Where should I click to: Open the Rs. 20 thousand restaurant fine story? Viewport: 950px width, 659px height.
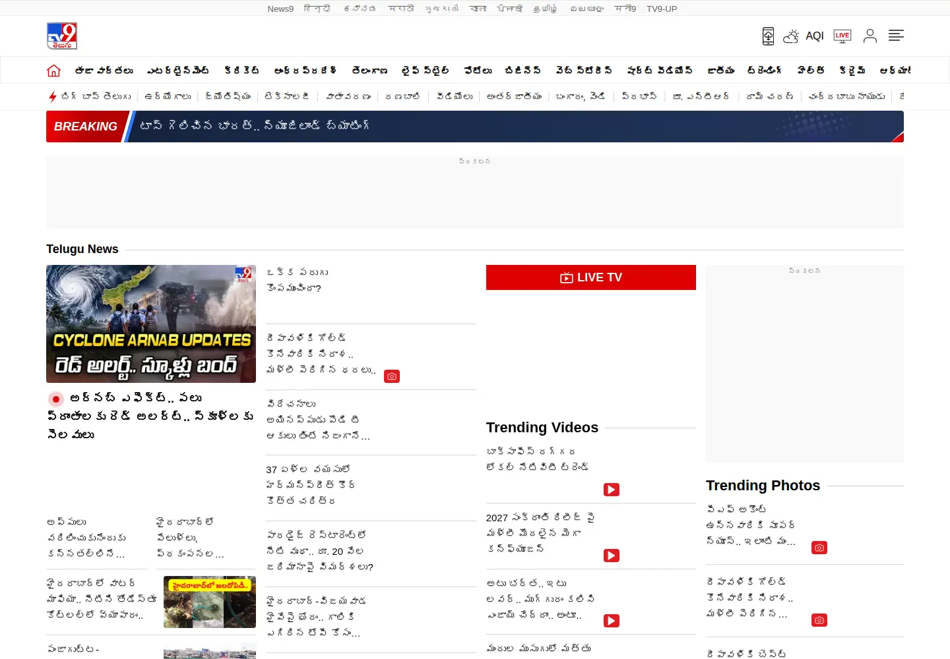[x=320, y=551]
